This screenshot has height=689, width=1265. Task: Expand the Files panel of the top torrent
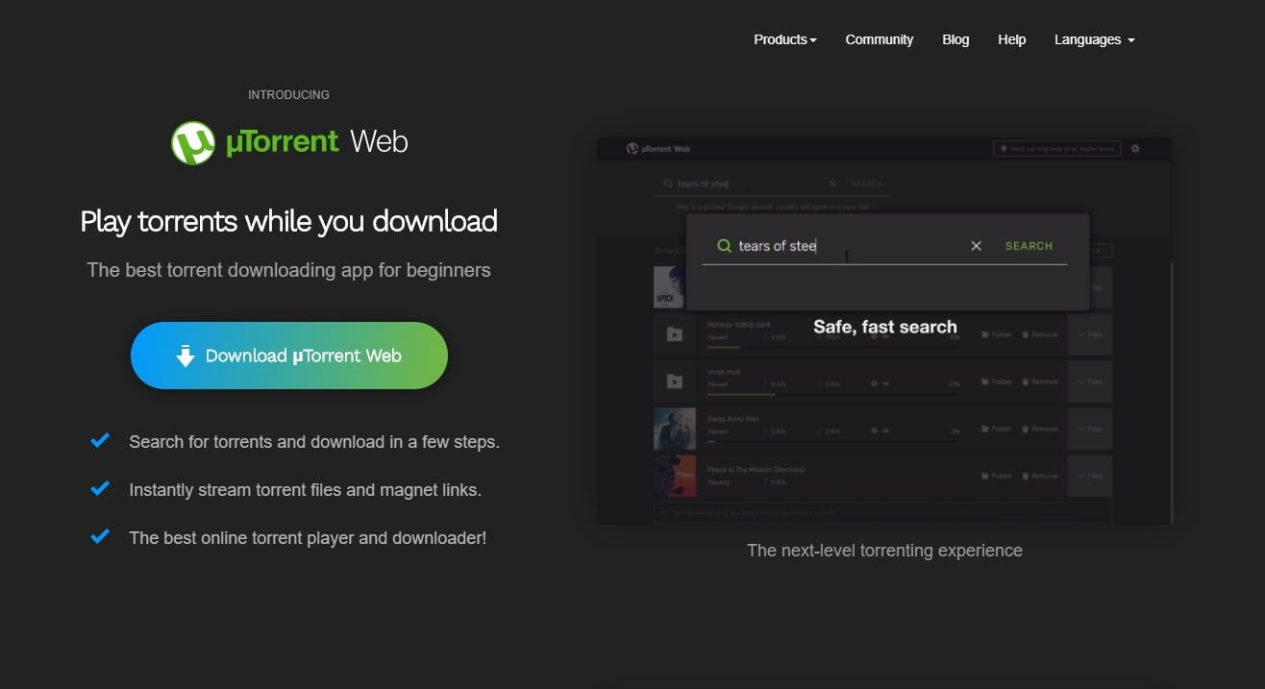tap(1101, 287)
